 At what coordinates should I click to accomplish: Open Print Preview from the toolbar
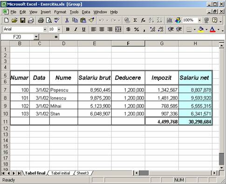[x=49, y=20]
